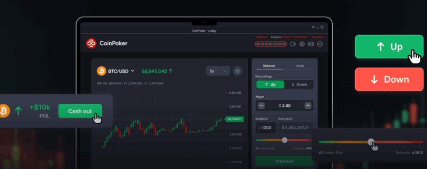Click the CoinPoker logo icon

pyautogui.click(x=91, y=43)
